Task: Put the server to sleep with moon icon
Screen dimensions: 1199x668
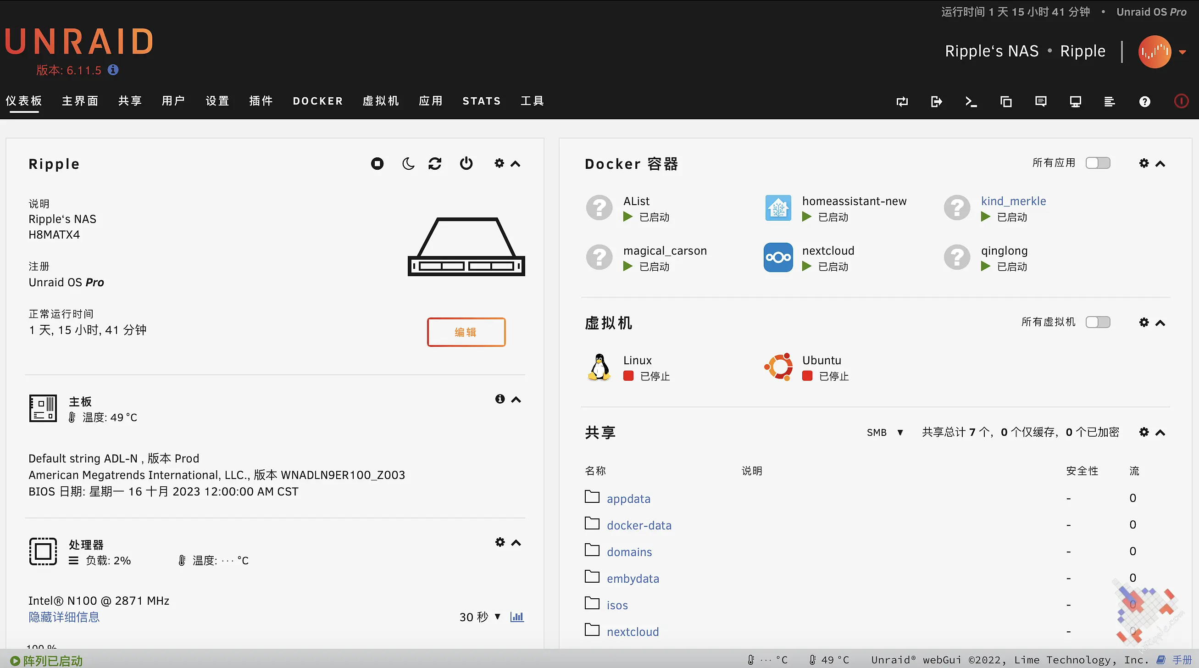Action: pos(408,164)
